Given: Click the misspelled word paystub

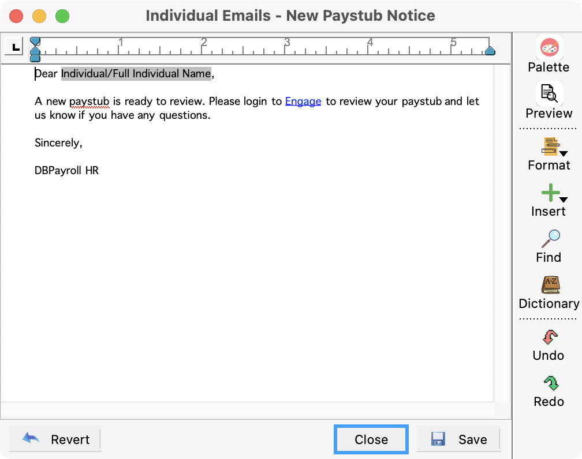Looking at the screenshot, I should [89, 101].
